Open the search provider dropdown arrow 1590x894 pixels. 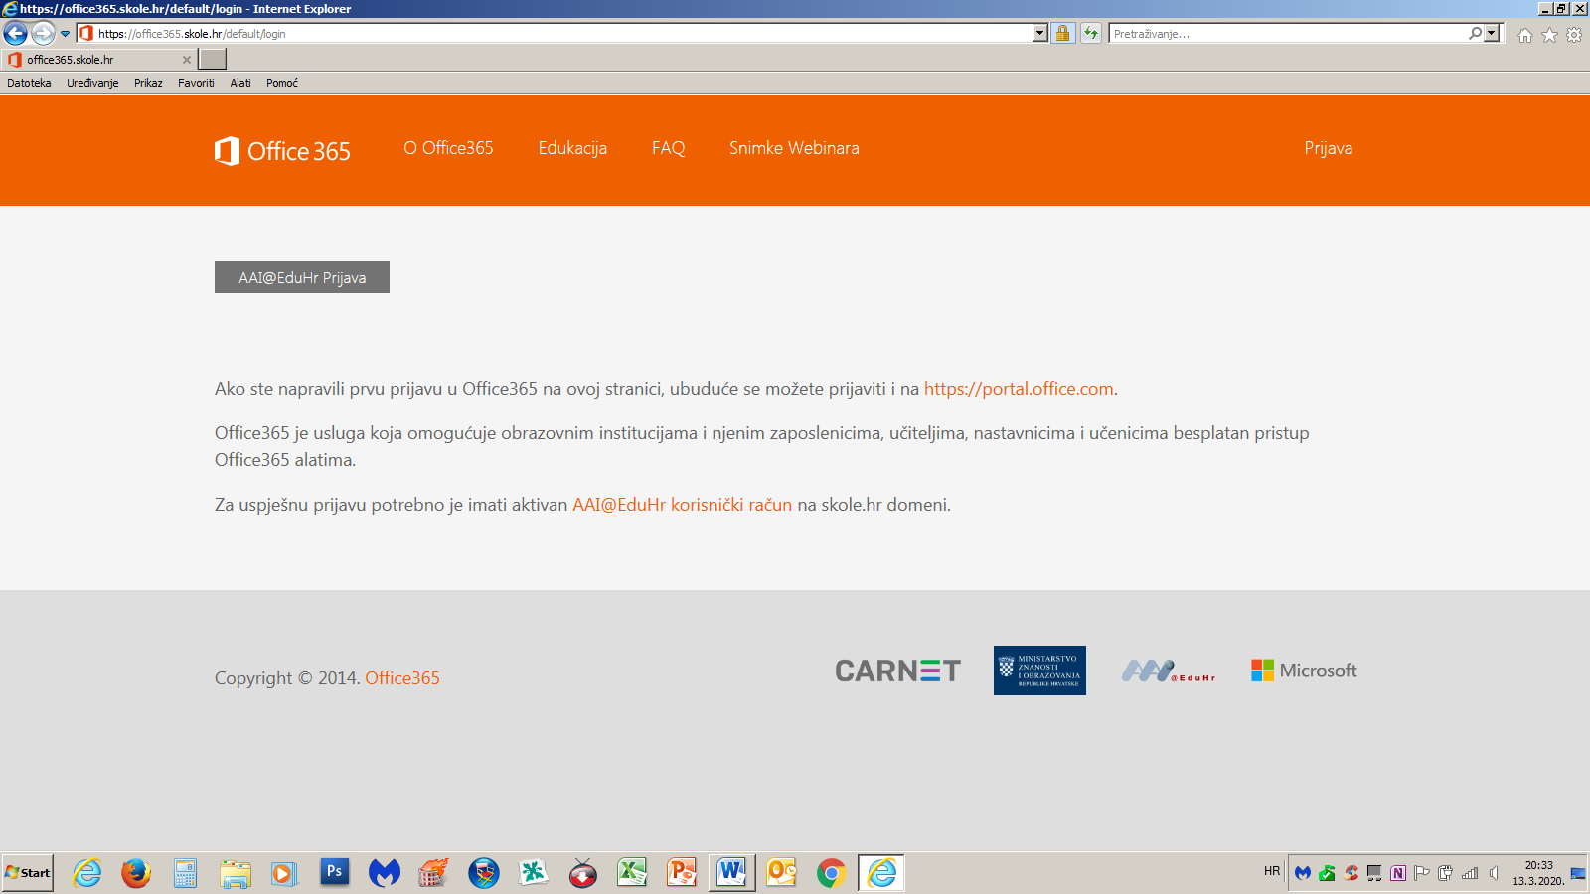pyautogui.click(x=1492, y=34)
